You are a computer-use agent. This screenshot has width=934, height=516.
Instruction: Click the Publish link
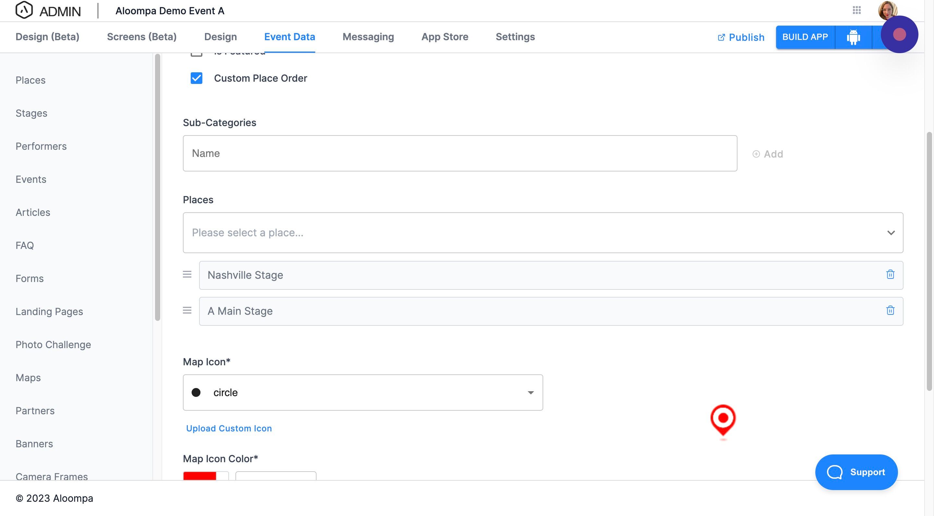[x=741, y=37]
